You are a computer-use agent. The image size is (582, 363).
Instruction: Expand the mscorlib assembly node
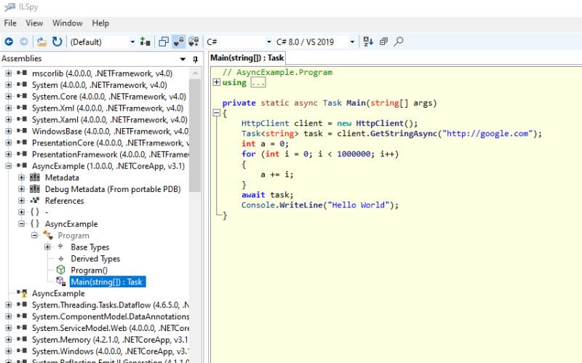[x=8, y=73]
